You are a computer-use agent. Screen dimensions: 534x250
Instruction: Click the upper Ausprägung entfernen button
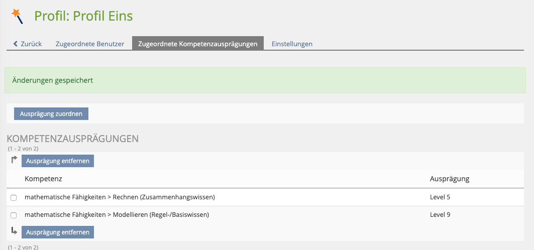click(x=58, y=161)
